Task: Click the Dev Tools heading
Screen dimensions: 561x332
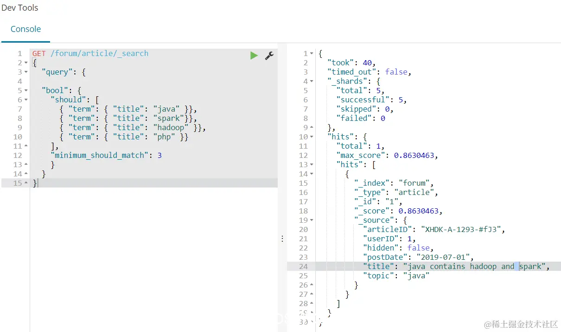Action: pyautogui.click(x=20, y=8)
